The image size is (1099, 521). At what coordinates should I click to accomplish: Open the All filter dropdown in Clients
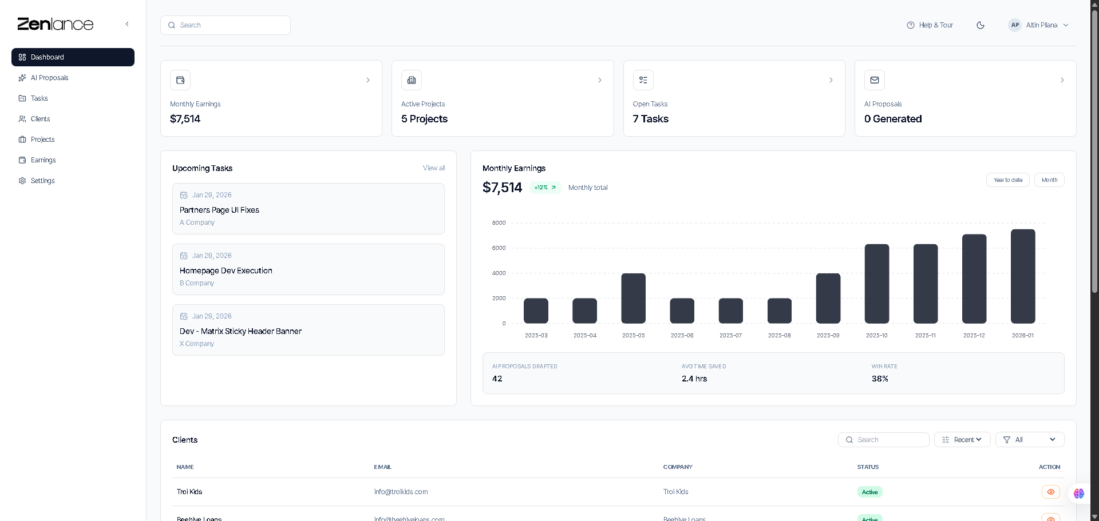tap(1029, 439)
